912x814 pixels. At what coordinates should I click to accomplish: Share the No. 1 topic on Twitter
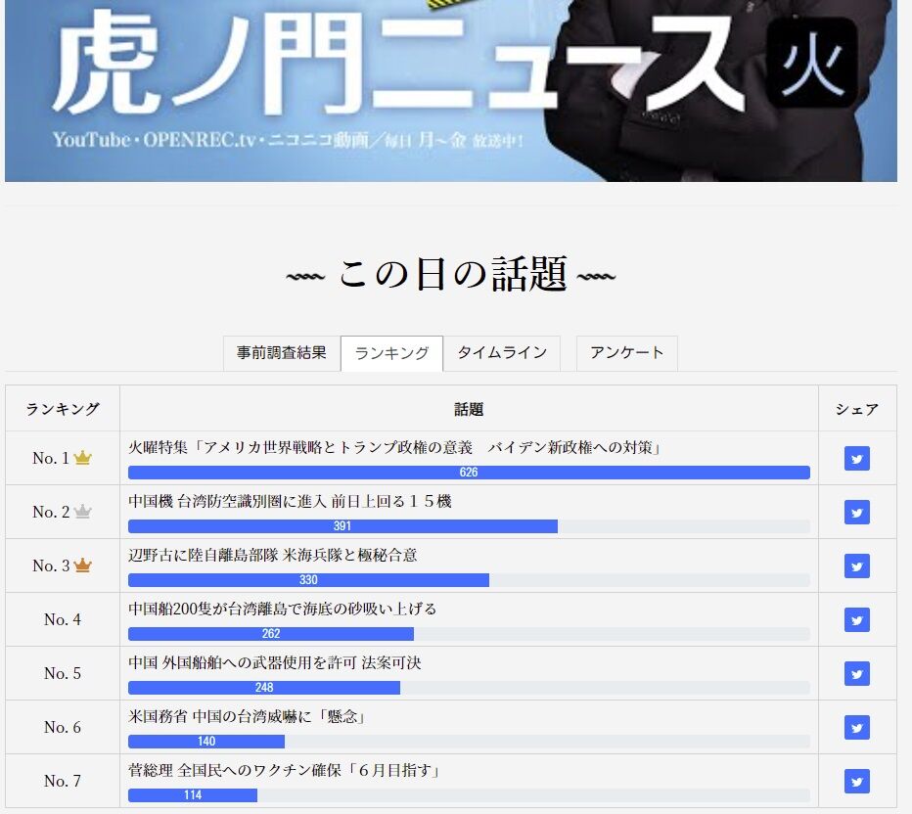(x=857, y=458)
